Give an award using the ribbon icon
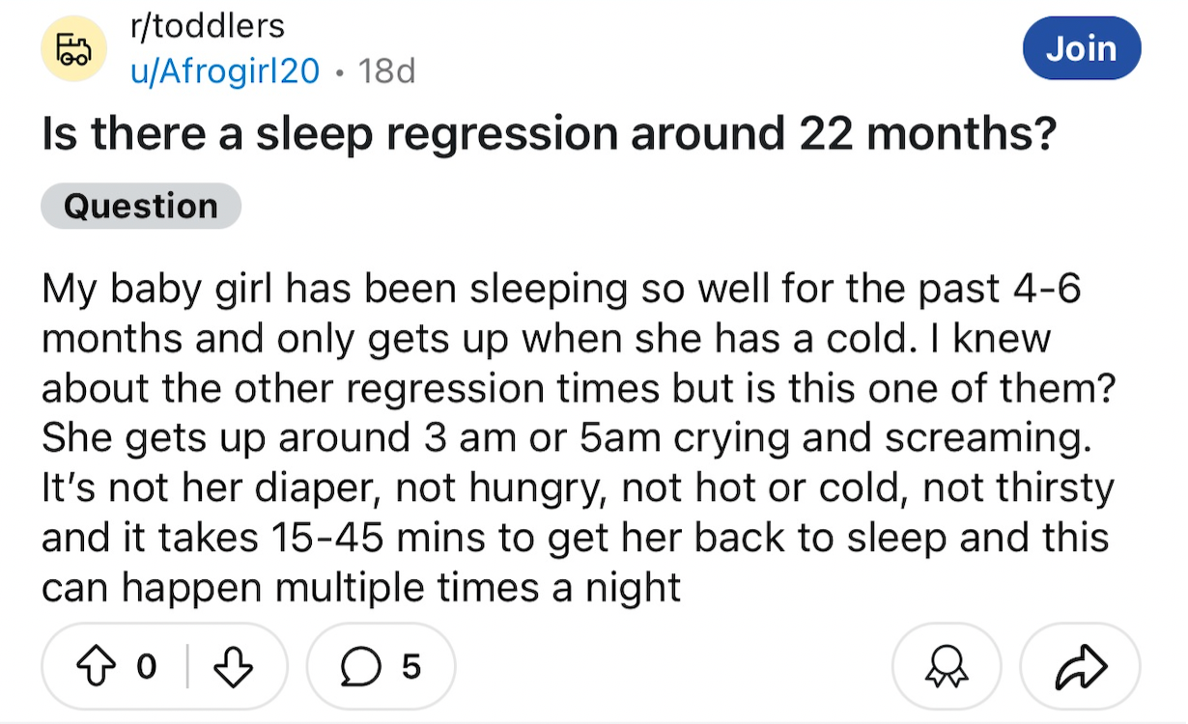The image size is (1188, 724). coord(946,667)
